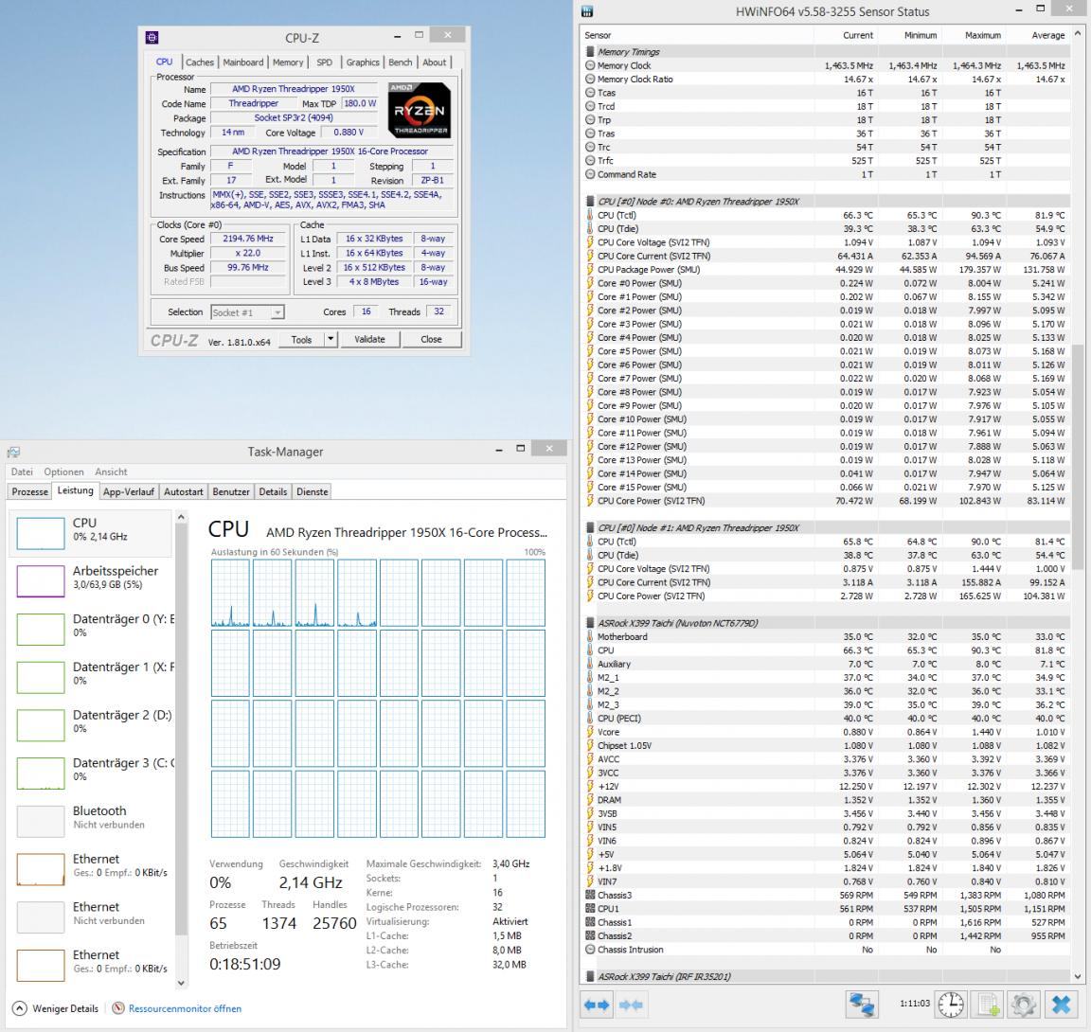Open the App-Verlauf tab in Task-Manager

pyautogui.click(x=128, y=491)
